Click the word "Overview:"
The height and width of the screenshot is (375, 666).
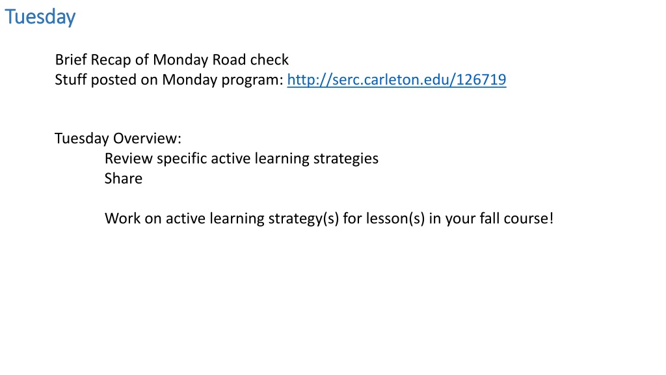tap(147, 138)
